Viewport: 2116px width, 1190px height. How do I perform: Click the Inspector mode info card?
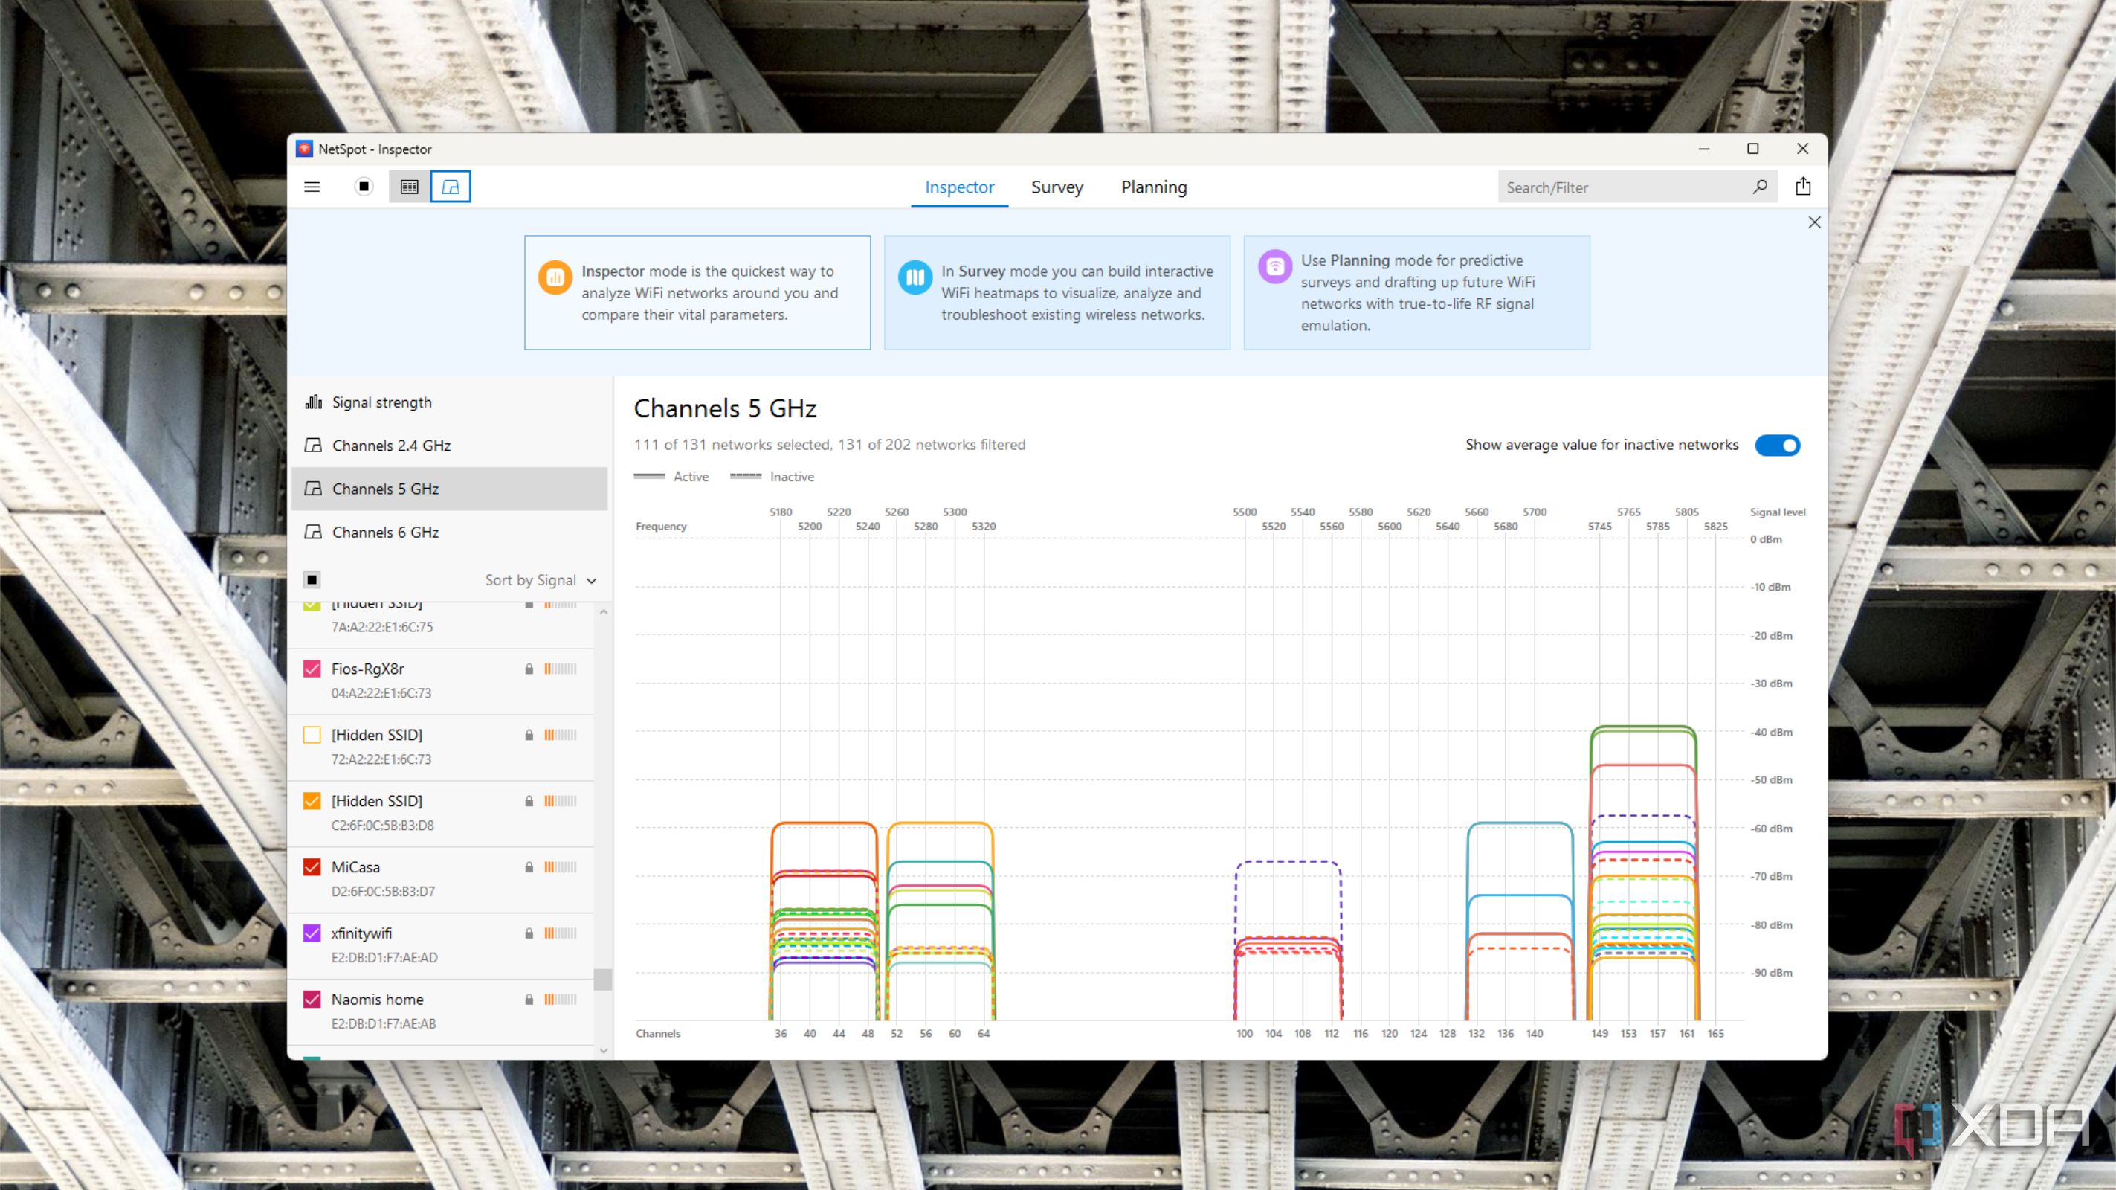coord(697,292)
